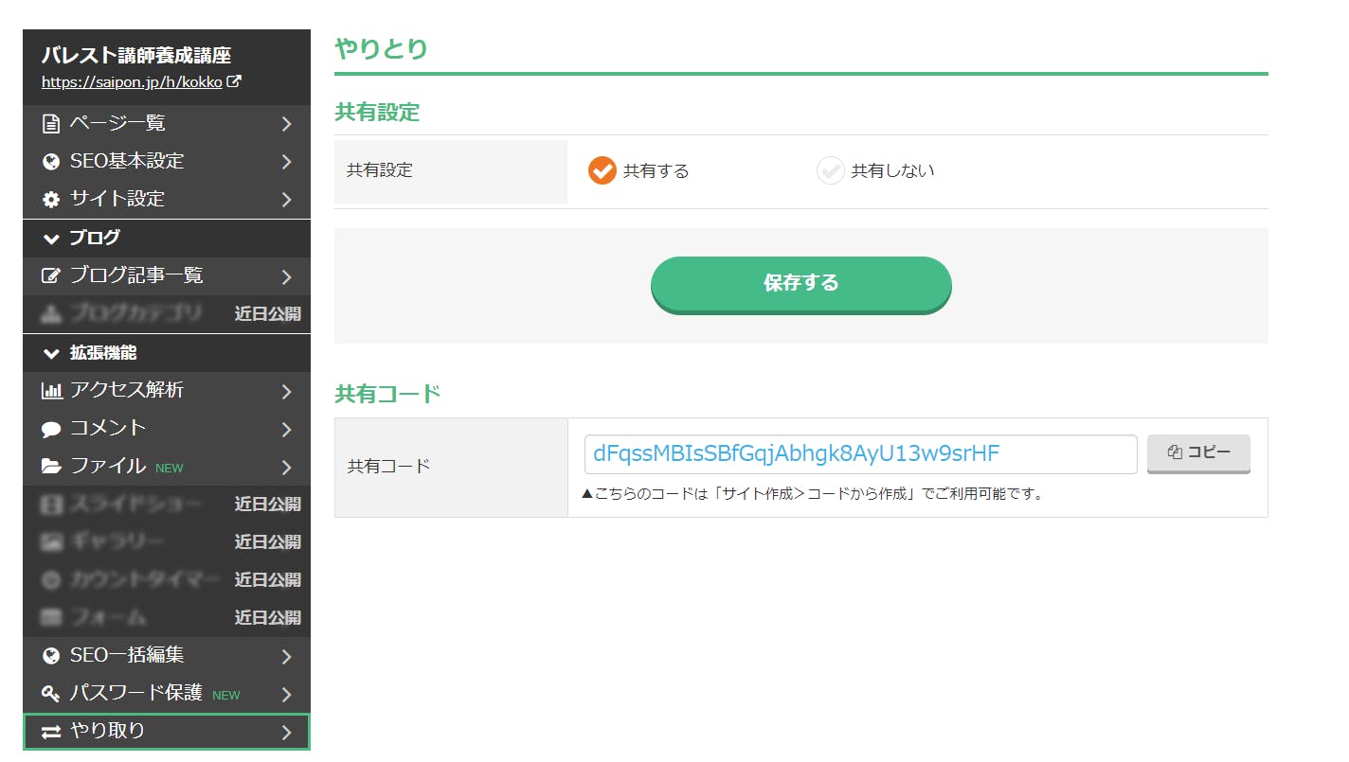Click the アクセス解析 bar chart icon
The image size is (1349, 762).
pos(51,391)
